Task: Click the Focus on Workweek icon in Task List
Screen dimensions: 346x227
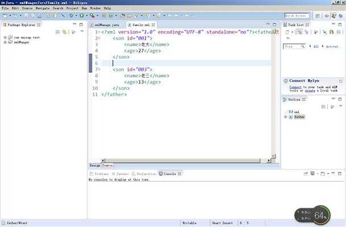Action: pyautogui.click(x=316, y=32)
